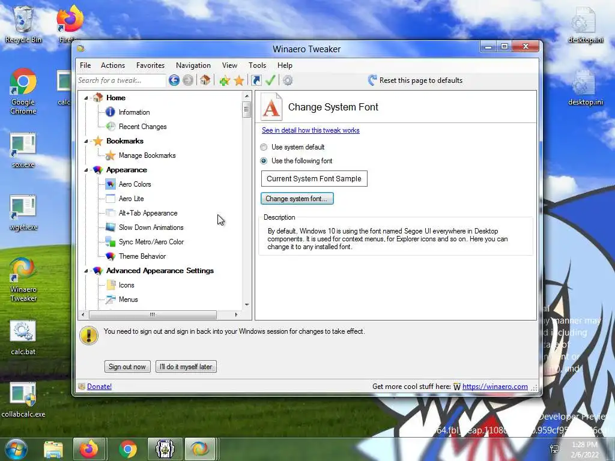Click tree vertical scrollbar up arrow
Screen dimensions: 615x461
click(247, 96)
